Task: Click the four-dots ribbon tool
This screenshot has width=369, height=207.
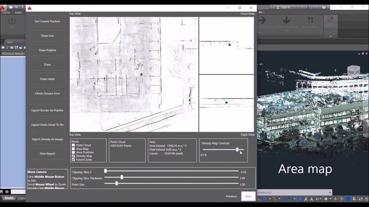Action: pos(310,20)
